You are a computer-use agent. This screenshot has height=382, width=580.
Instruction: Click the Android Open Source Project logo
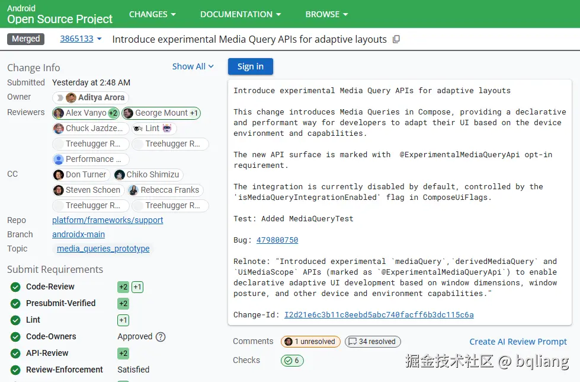[x=59, y=14]
